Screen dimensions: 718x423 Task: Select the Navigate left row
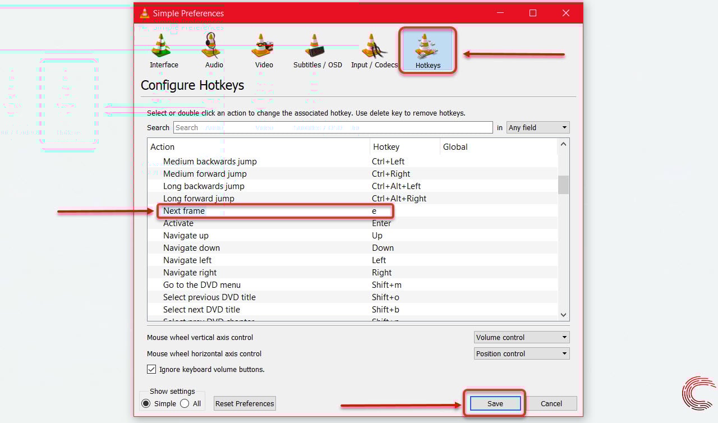[x=353, y=260]
